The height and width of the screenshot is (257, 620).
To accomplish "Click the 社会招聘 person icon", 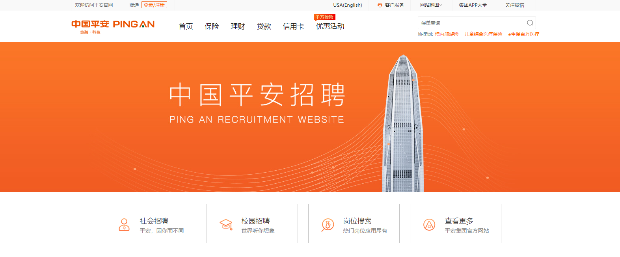I will tap(124, 225).
